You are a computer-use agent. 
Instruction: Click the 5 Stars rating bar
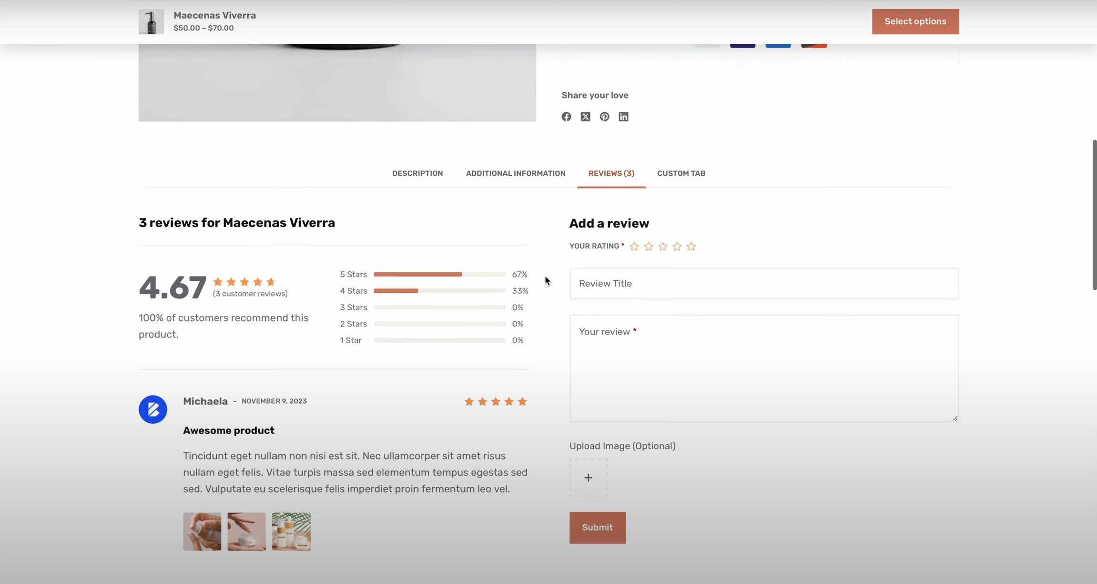[439, 275]
